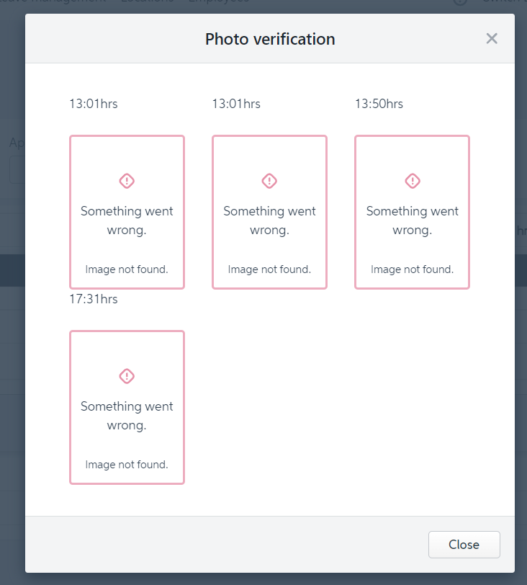Click the warning icon in the 13:50hrs card

coord(412,180)
